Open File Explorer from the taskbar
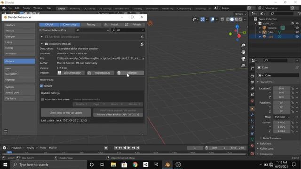This screenshot has width=301, height=169. pyautogui.click(x=113, y=165)
